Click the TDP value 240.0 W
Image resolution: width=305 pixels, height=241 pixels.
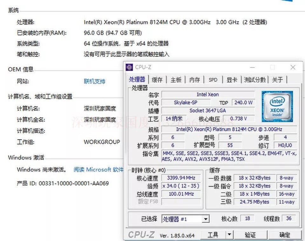(243, 103)
